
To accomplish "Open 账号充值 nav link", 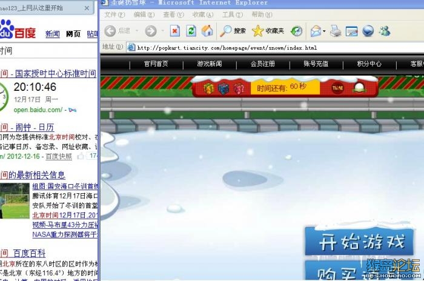I will (316, 64).
